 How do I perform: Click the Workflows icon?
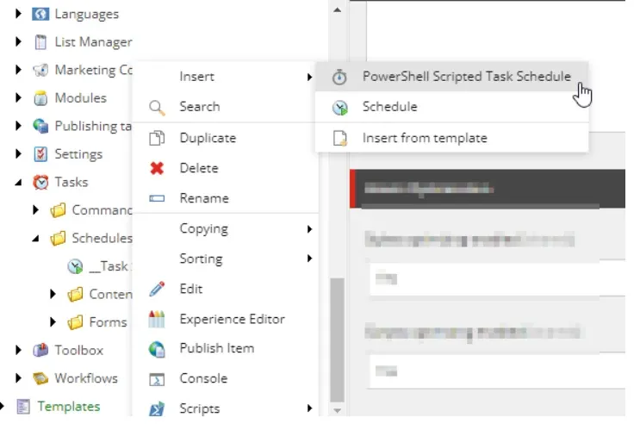click(x=40, y=378)
